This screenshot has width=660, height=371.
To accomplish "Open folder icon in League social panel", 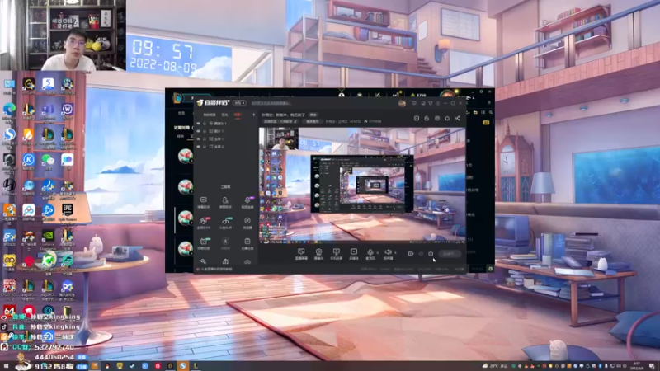I will pyautogui.click(x=475, y=113).
